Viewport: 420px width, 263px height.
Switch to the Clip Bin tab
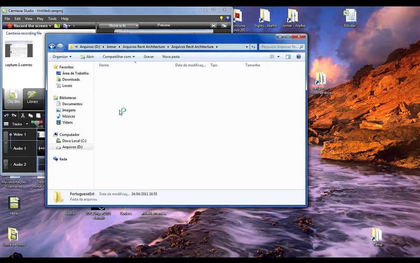[x=13, y=99]
